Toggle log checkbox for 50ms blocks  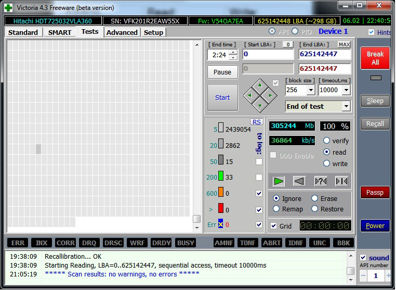259,161
